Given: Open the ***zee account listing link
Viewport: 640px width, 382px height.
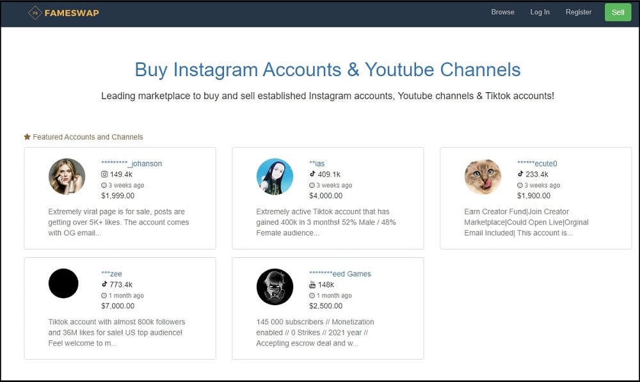Looking at the screenshot, I should pos(111,274).
